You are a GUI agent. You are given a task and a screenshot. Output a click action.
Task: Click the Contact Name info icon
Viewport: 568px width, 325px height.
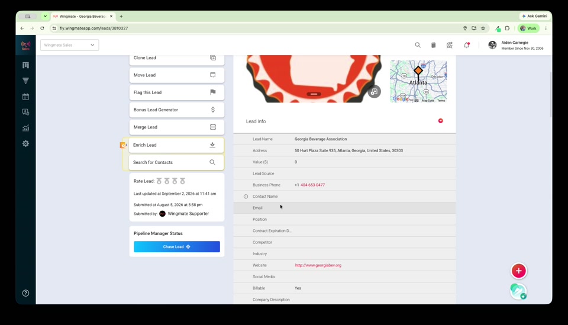click(246, 197)
